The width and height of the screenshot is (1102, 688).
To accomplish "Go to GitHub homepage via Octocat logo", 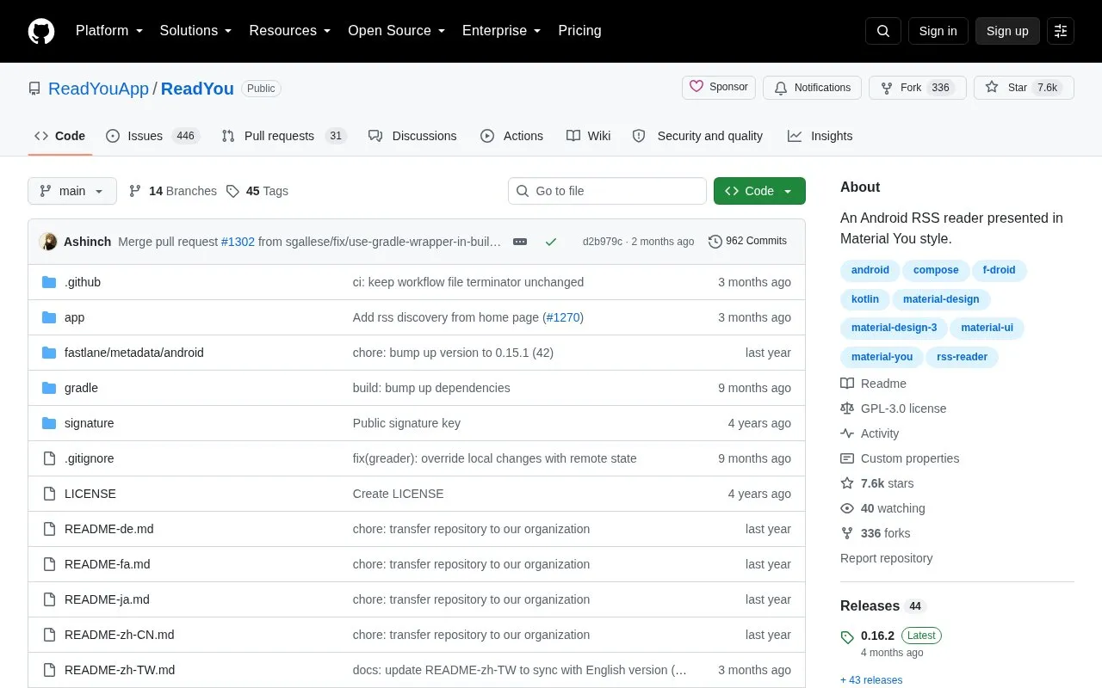I will (41, 31).
